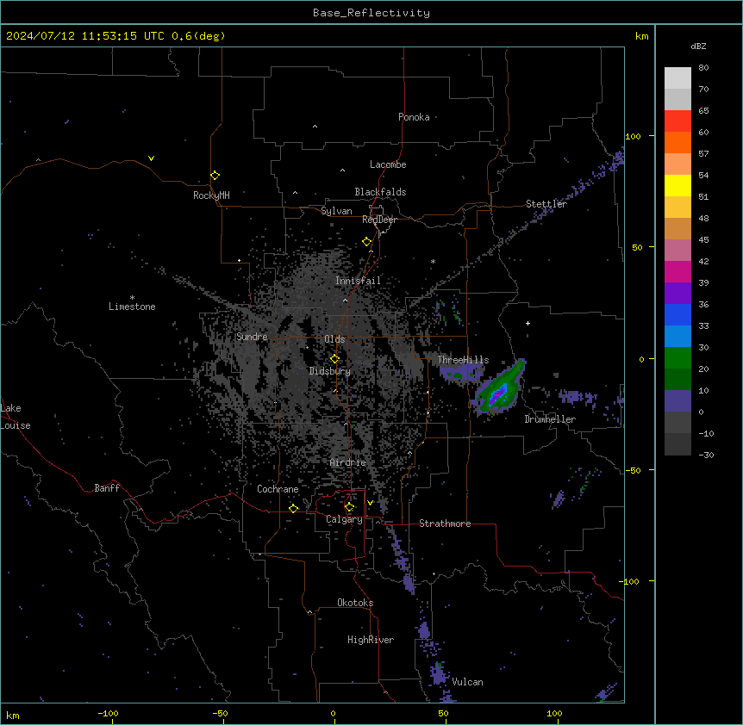Click the red 65 dBZ legend swatch

pyautogui.click(x=677, y=121)
